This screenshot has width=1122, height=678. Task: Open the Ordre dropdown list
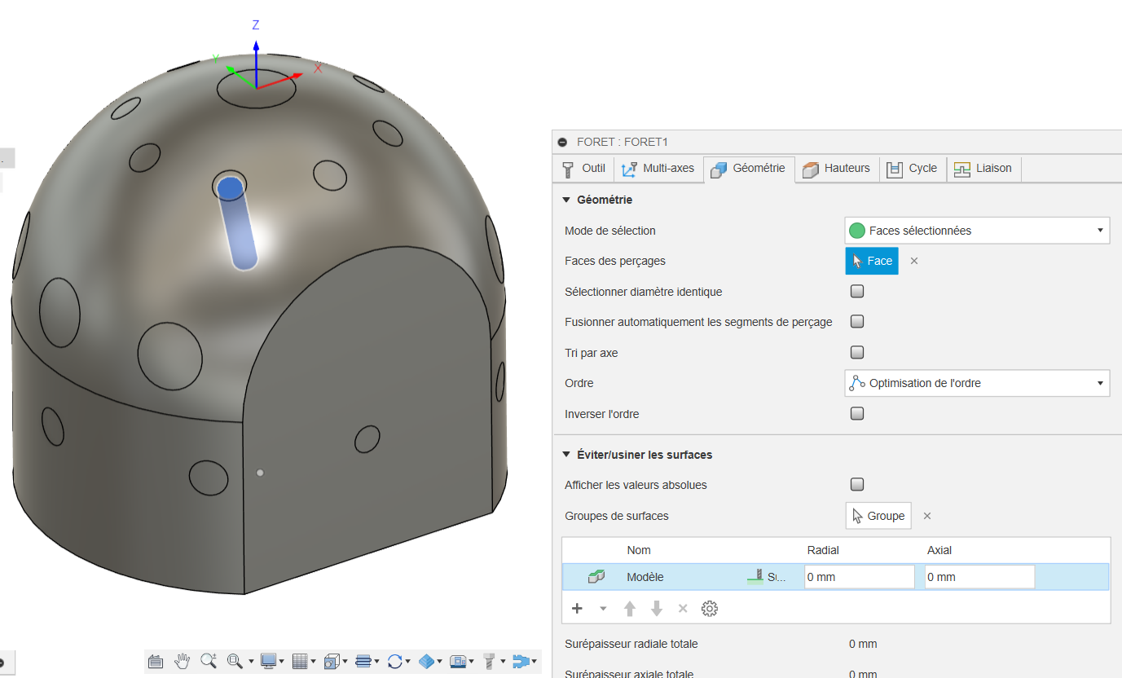tap(977, 383)
